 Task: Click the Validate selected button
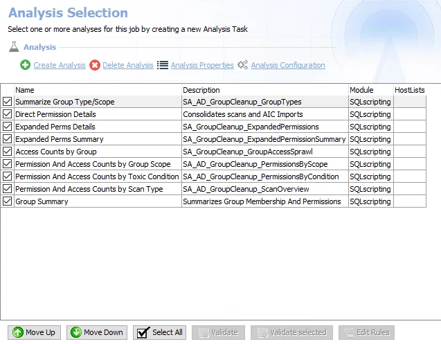[291, 332]
